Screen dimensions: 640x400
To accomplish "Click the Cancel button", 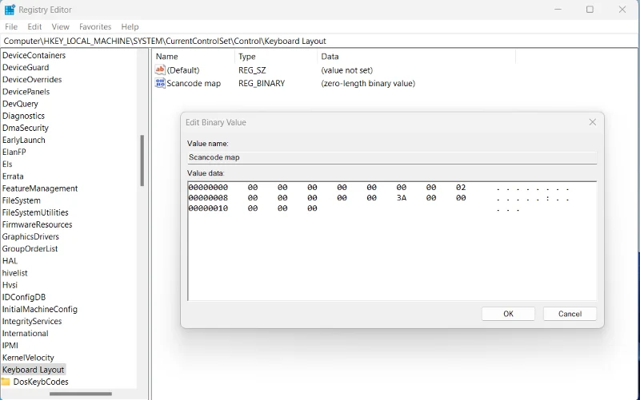I will click(570, 314).
